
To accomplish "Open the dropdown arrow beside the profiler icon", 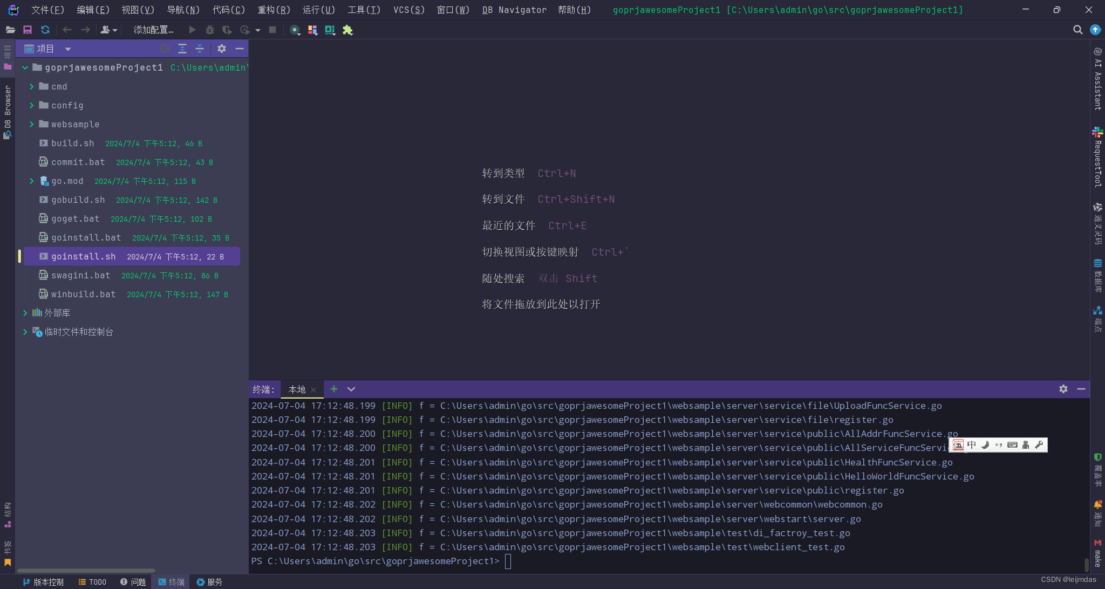I will pyautogui.click(x=258, y=30).
